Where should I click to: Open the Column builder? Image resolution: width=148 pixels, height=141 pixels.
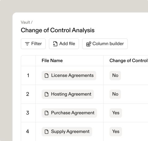[x=105, y=44]
